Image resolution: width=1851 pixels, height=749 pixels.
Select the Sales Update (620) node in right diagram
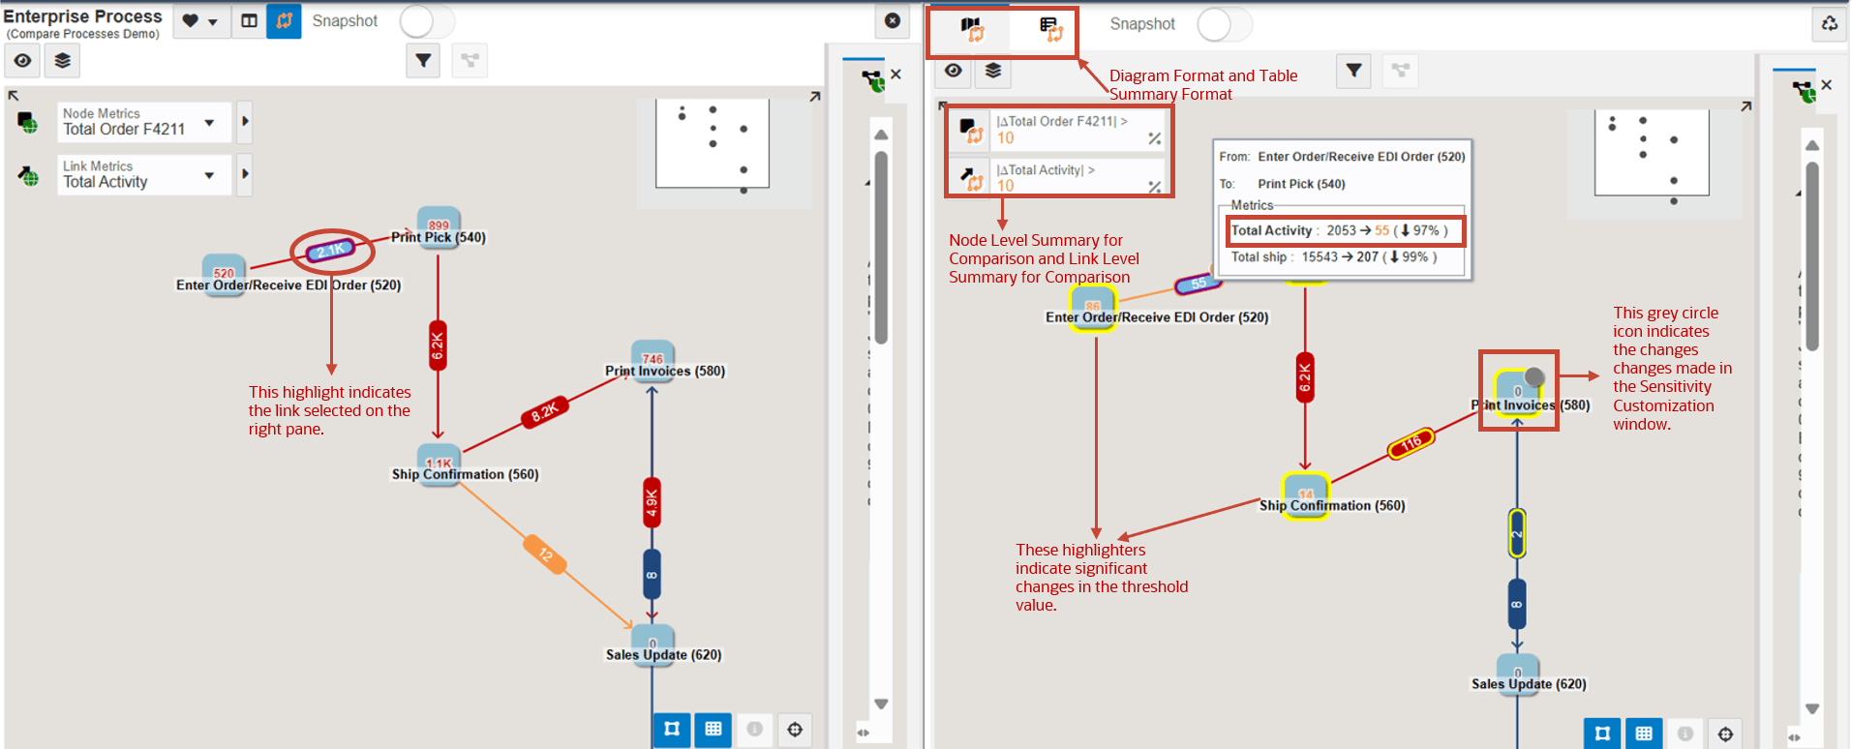click(1518, 674)
